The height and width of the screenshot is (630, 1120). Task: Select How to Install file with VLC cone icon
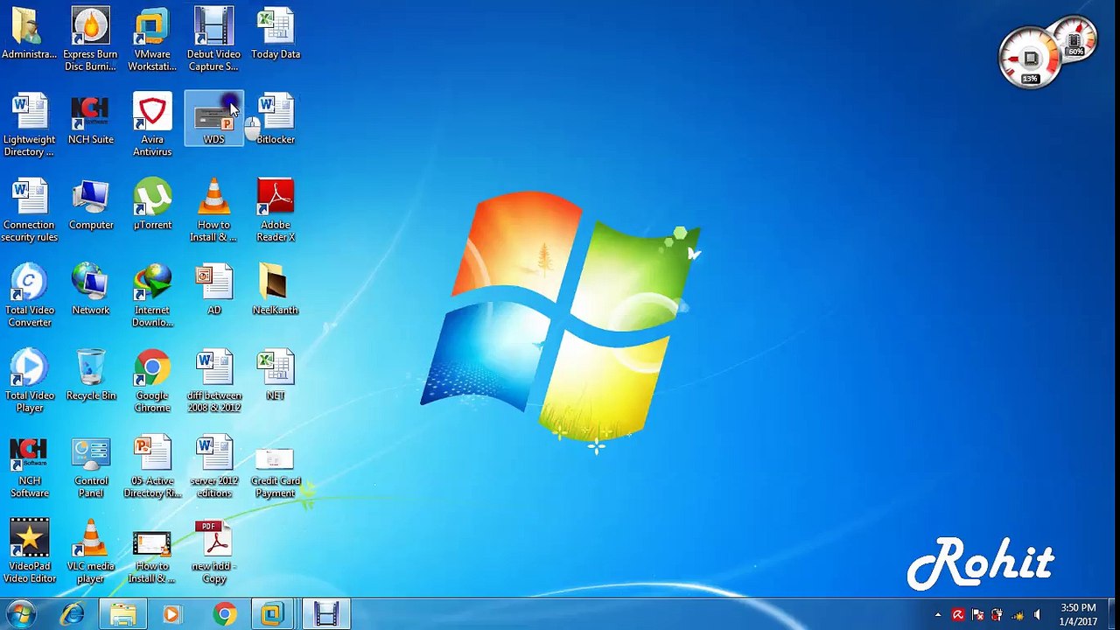[213, 210]
